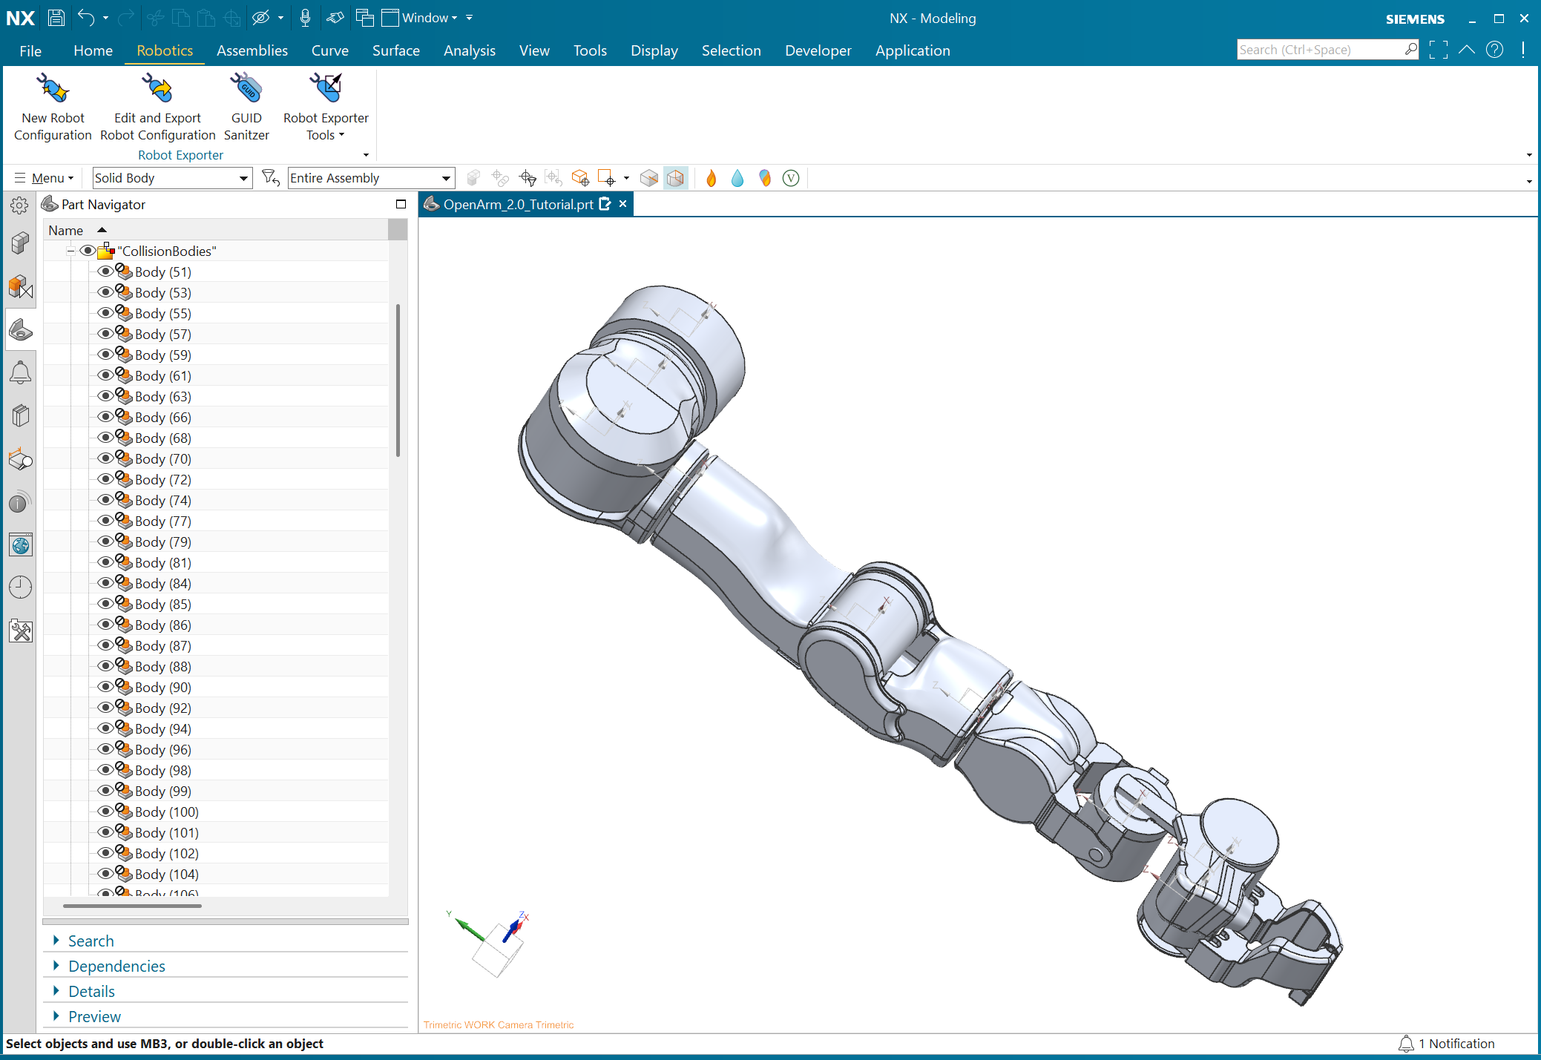Switch to the Developer ribbon tab
The image size is (1541, 1060).
pyautogui.click(x=818, y=50)
